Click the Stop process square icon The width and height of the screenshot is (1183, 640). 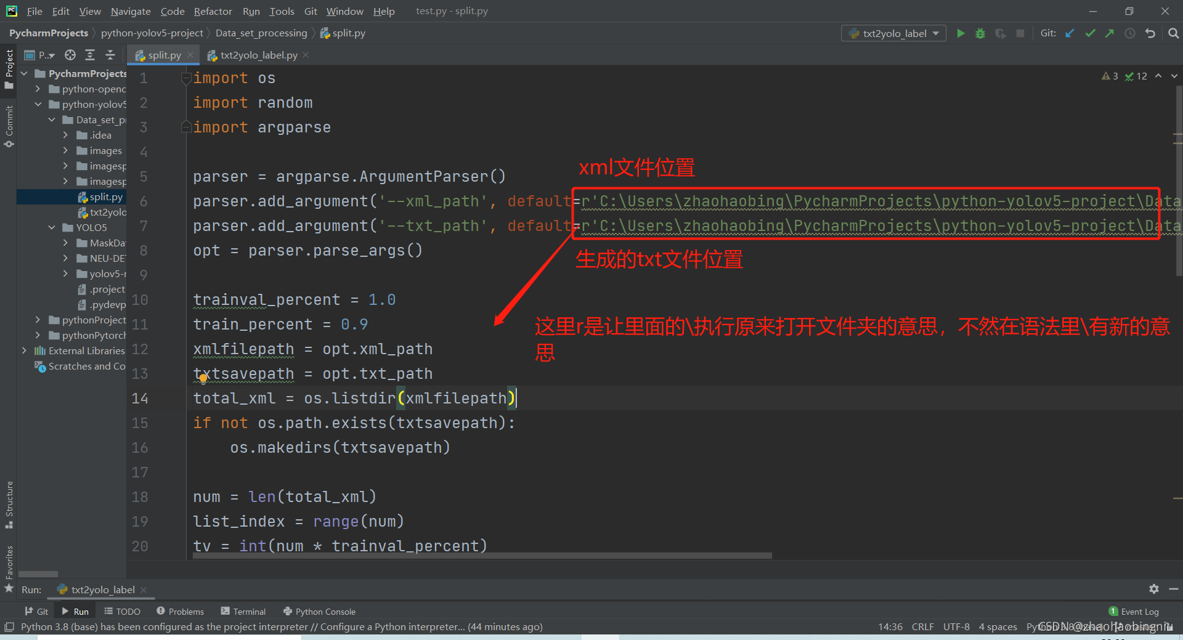coord(1020,33)
